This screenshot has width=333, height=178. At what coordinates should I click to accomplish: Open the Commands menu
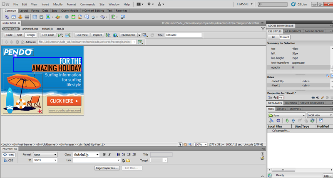click(x=87, y=4)
